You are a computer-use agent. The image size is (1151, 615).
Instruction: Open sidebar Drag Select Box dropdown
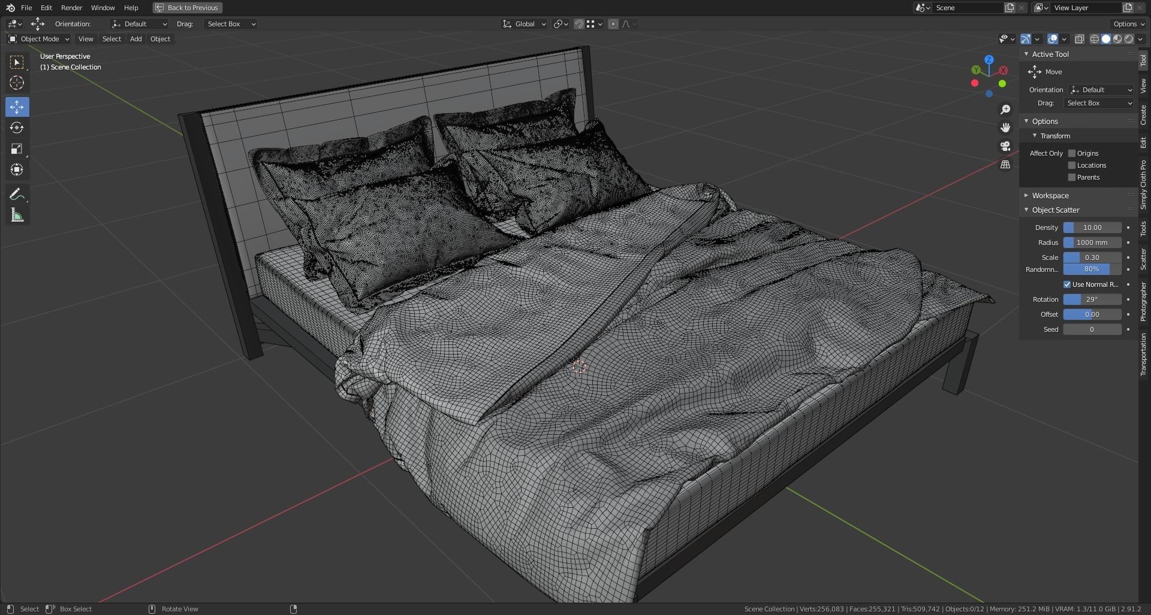pos(1099,103)
